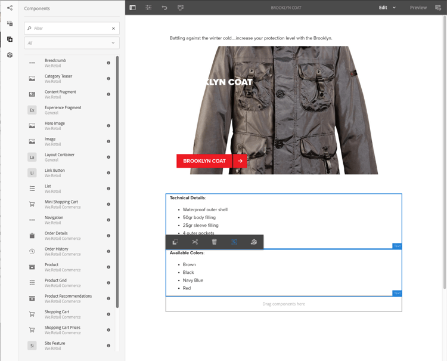Click the components list scrollbar
Image resolution: width=447 pixels, height=361 pixels.
(x=117, y=182)
